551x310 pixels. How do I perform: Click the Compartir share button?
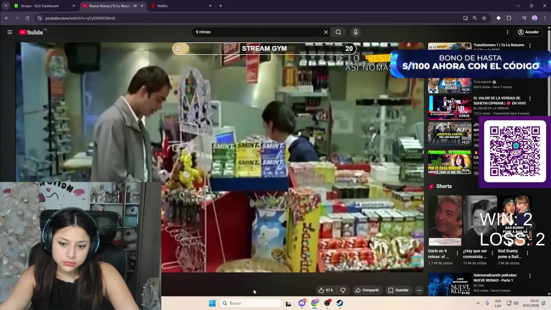tap(367, 290)
